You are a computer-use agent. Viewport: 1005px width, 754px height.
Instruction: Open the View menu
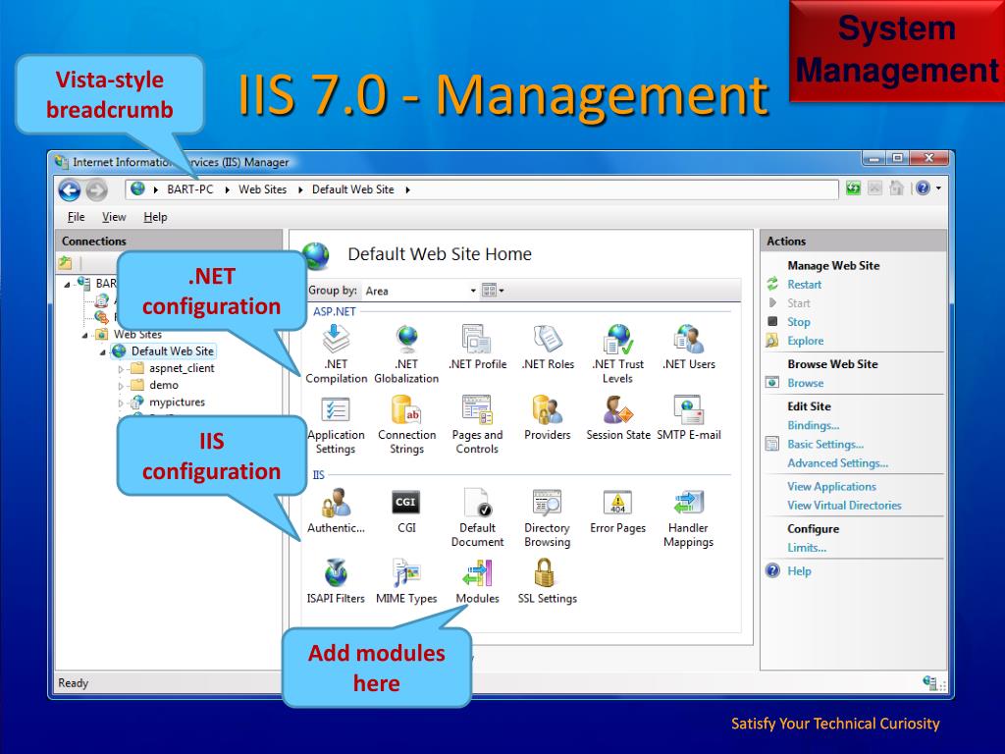pyautogui.click(x=114, y=217)
